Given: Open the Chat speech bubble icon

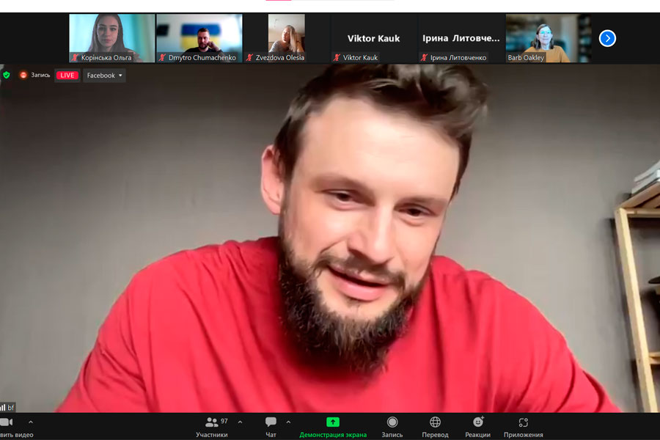Looking at the screenshot, I should coord(271,422).
